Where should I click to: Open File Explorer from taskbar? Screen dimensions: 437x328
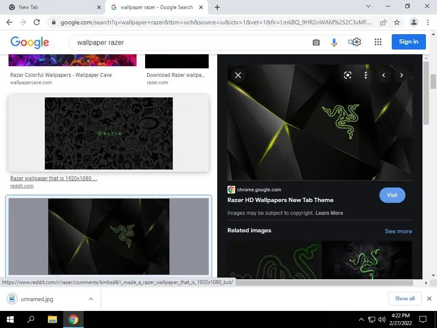click(52, 319)
